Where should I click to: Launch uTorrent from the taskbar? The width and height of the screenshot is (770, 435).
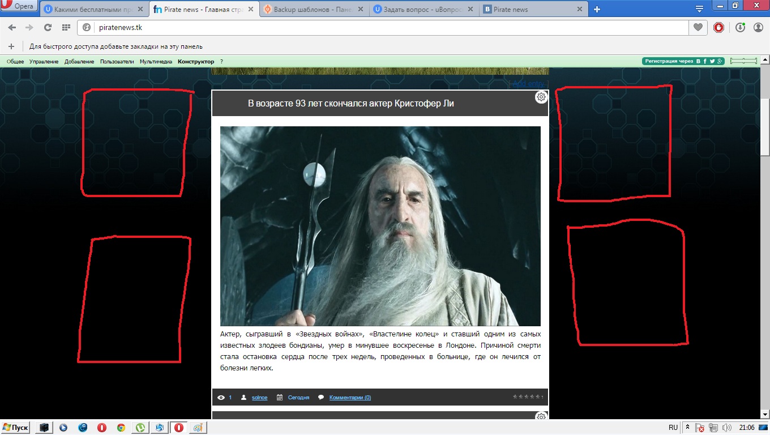pos(140,428)
